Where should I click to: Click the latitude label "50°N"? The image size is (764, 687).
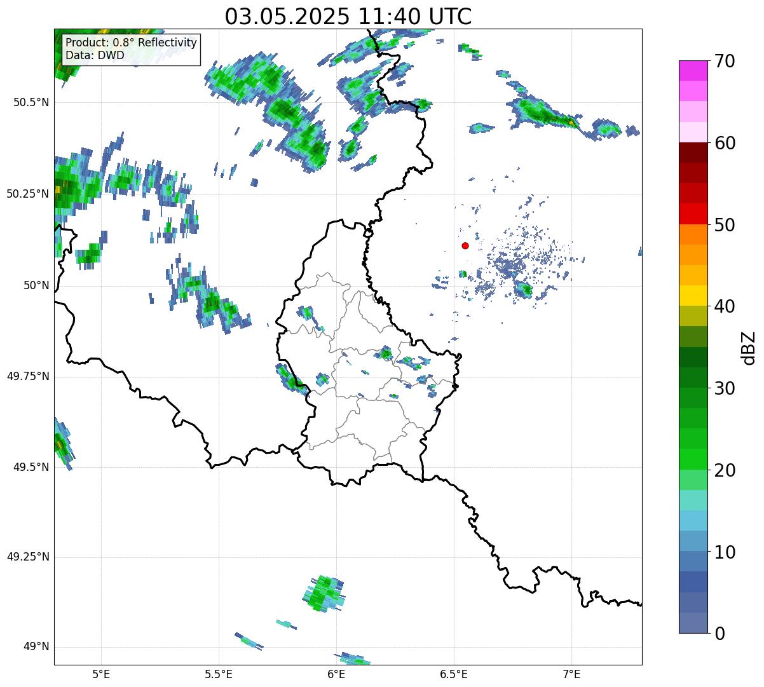[x=36, y=285]
